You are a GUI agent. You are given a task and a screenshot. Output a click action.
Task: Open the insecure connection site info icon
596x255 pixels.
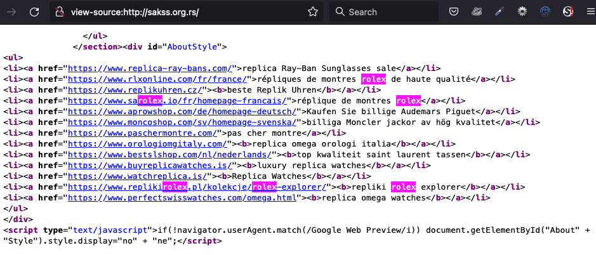[59, 12]
